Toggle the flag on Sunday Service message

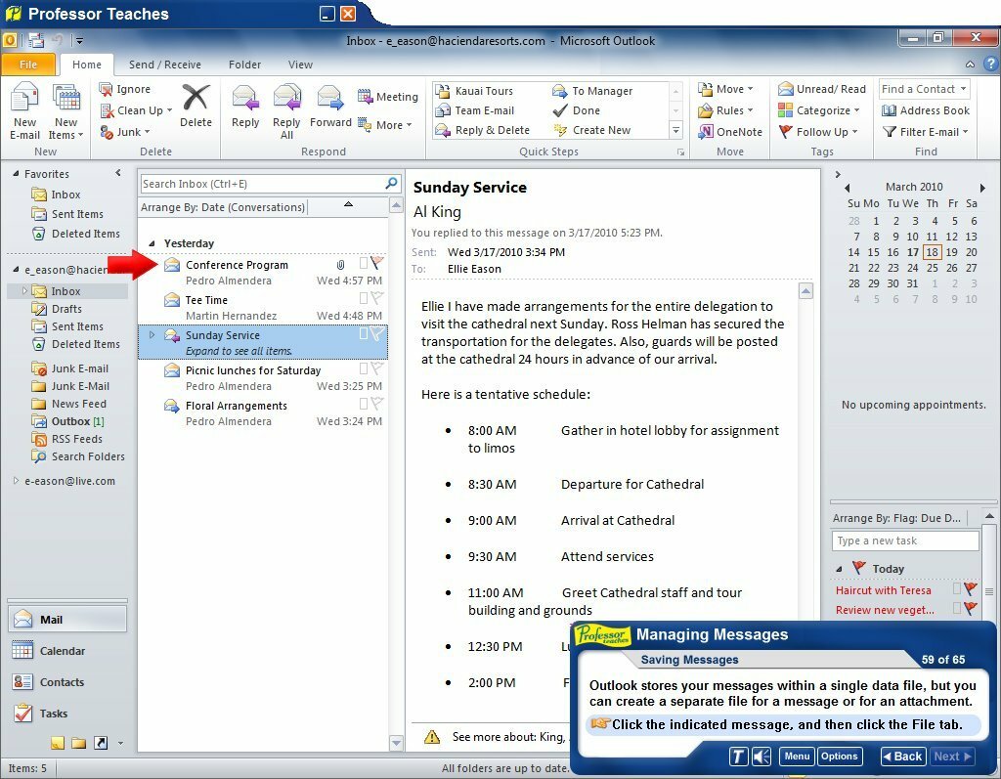(x=377, y=332)
